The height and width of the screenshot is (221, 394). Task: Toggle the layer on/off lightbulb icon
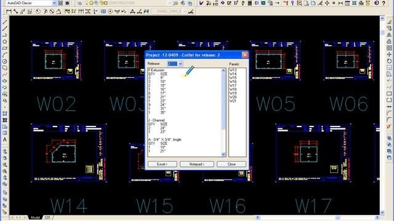pyautogui.click(x=87, y=3)
